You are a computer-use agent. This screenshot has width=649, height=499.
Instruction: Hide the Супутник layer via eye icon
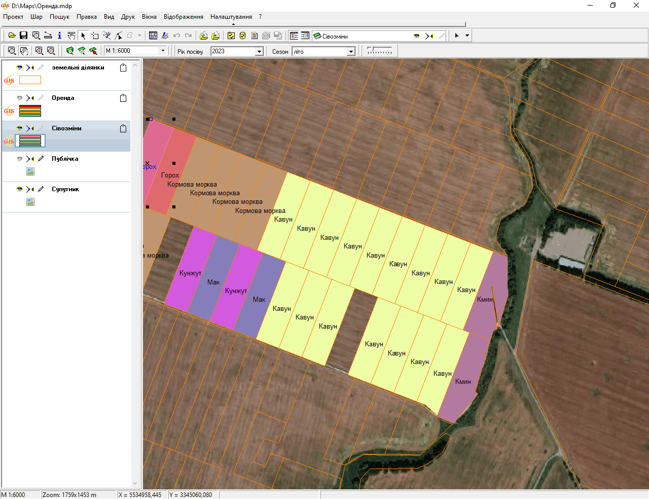19,189
